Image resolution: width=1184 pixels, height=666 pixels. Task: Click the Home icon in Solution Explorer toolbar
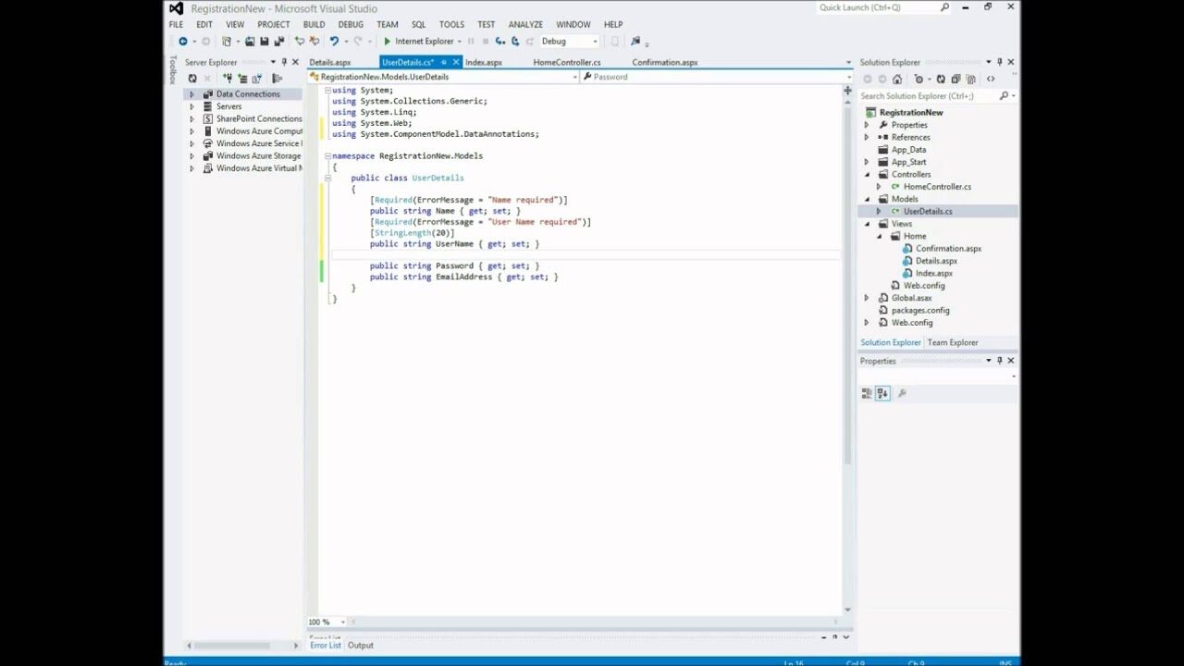click(897, 79)
